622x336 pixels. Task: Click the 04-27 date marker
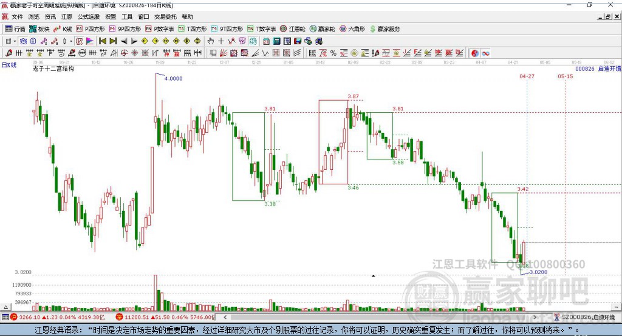click(x=527, y=76)
